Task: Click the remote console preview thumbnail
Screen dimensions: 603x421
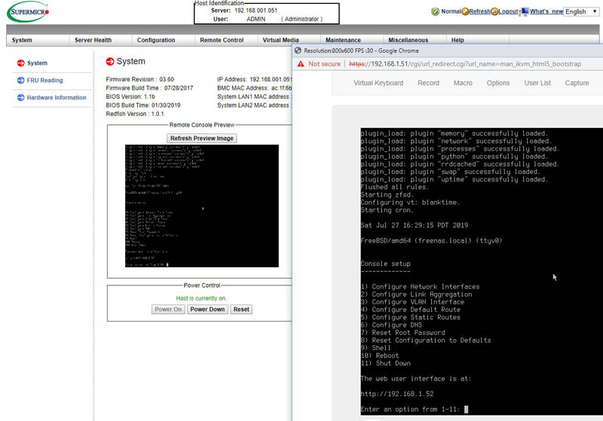Action: (x=201, y=206)
